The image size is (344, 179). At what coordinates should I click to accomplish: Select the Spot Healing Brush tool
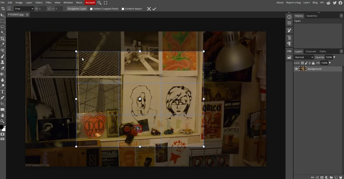(x=3, y=50)
